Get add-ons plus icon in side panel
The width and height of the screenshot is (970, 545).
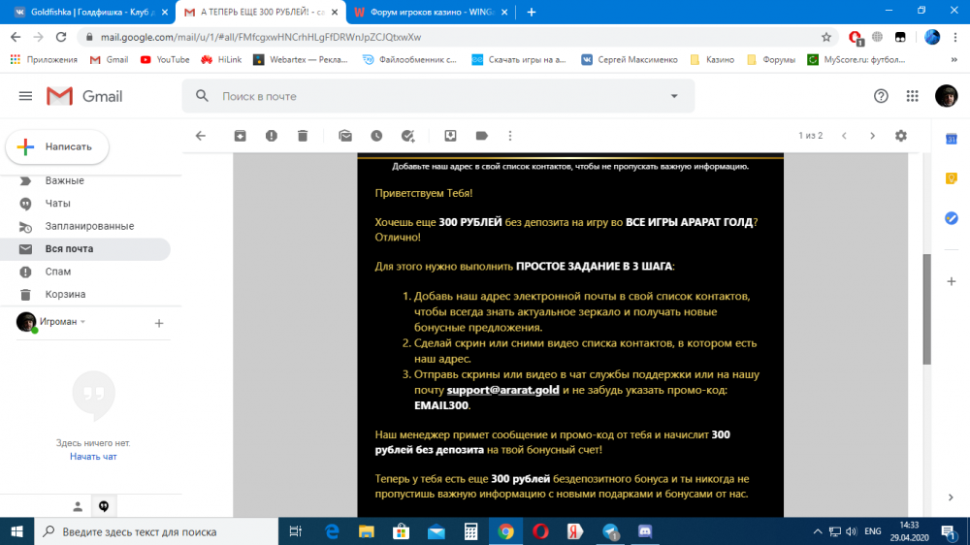(x=952, y=281)
